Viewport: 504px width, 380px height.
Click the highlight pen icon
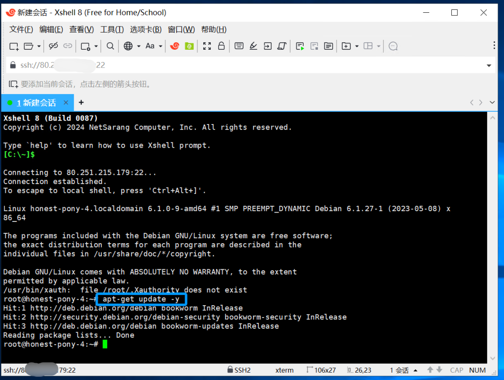[253, 46]
